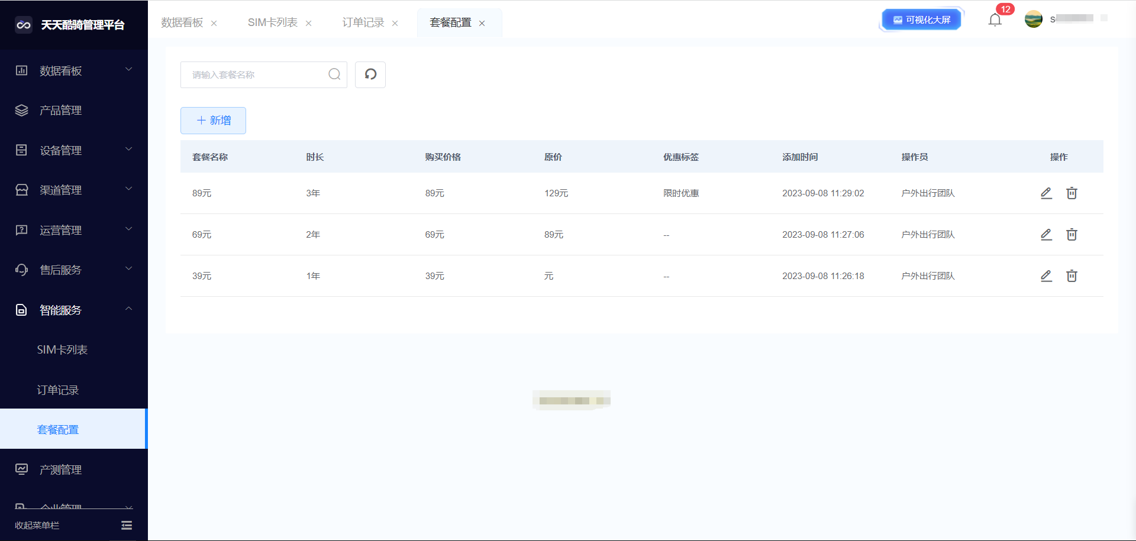Click the collapse menu bar icon
1136x541 pixels.
(x=127, y=525)
